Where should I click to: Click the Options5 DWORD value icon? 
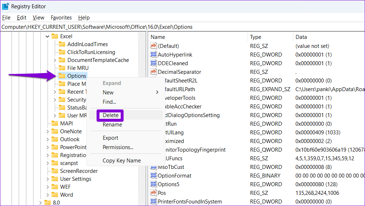tap(153, 184)
